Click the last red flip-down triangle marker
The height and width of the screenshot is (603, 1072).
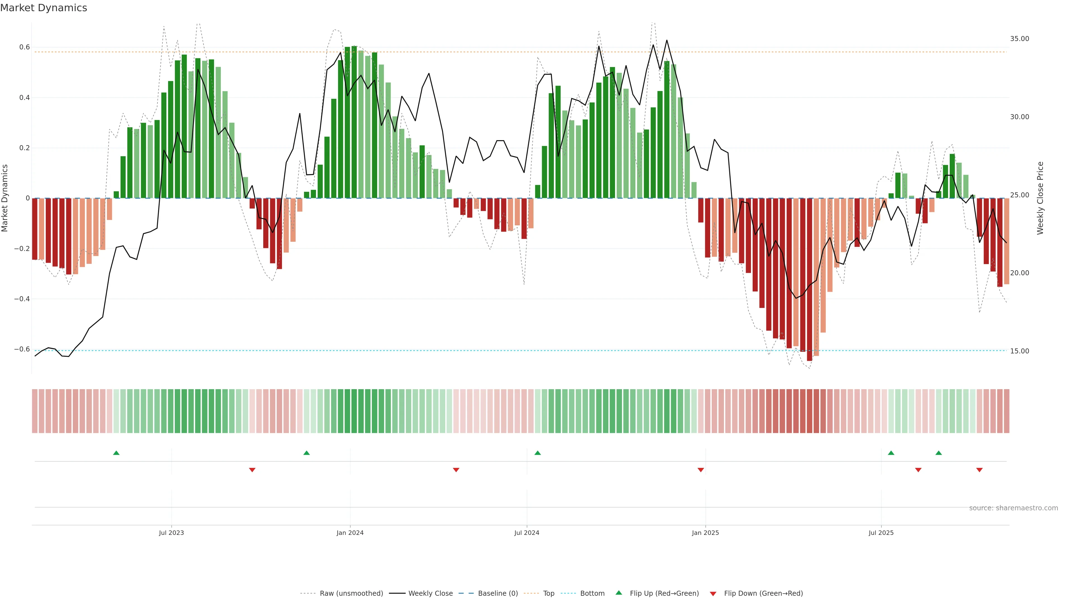click(980, 470)
